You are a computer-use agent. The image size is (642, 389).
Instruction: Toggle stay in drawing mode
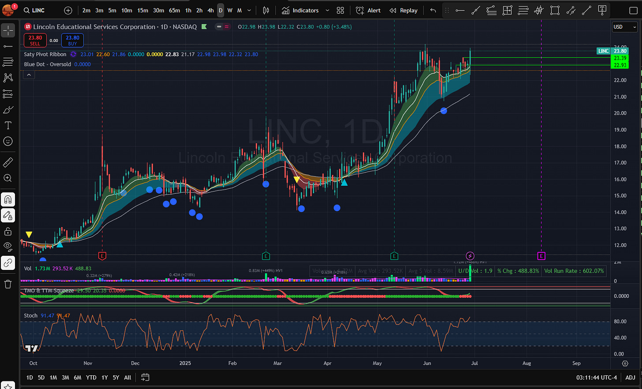tap(8, 215)
